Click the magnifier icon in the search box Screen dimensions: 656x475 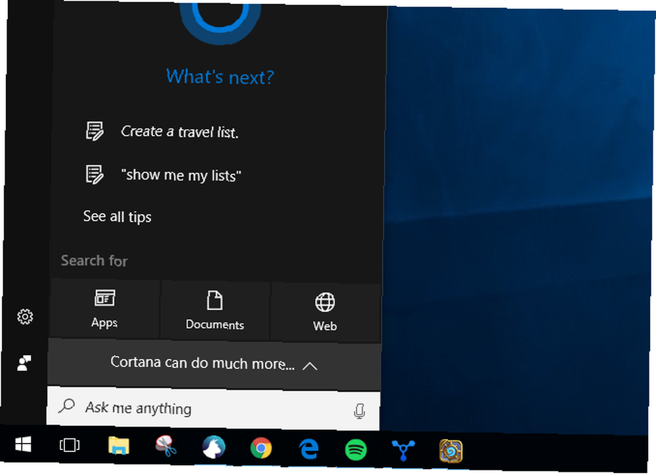pos(66,406)
